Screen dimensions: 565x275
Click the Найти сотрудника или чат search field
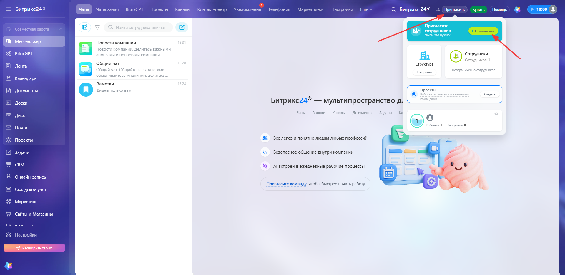click(x=139, y=27)
